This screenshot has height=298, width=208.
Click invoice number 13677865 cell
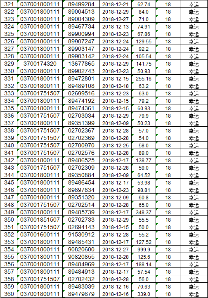coord(81,64)
